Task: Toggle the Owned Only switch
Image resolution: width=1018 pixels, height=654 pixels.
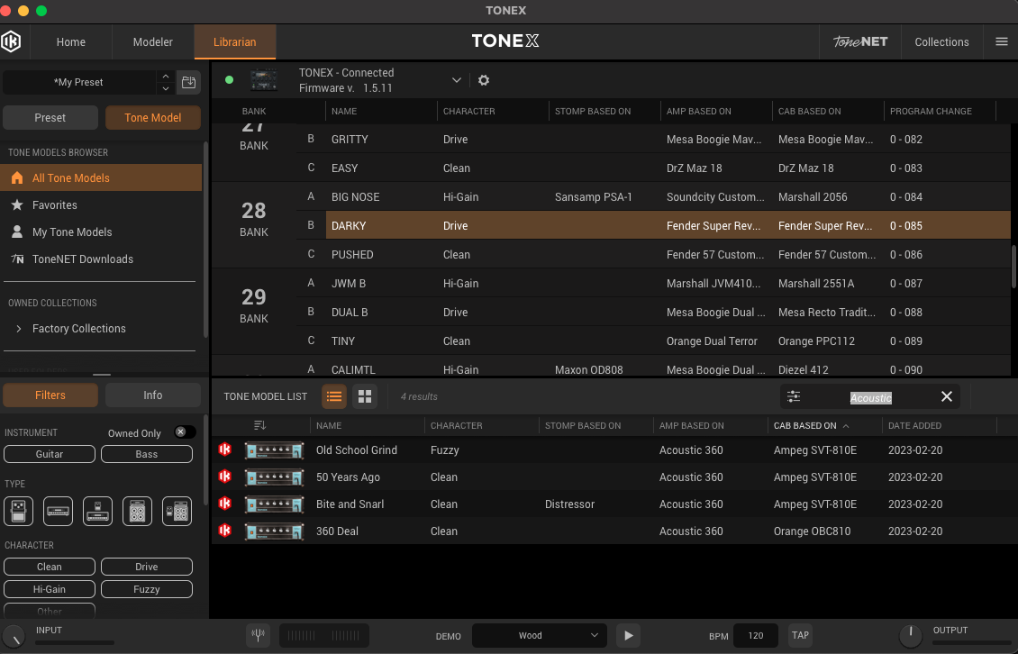Action: (x=185, y=432)
